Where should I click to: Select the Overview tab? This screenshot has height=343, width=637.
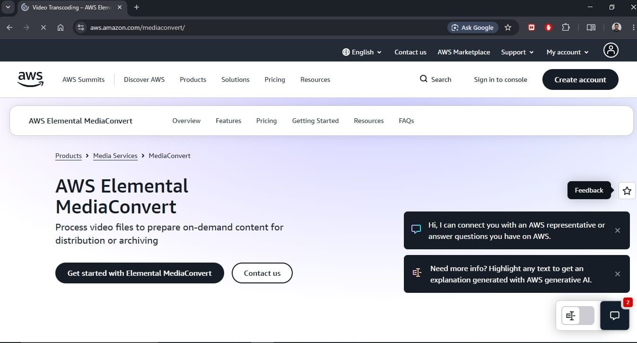(186, 121)
